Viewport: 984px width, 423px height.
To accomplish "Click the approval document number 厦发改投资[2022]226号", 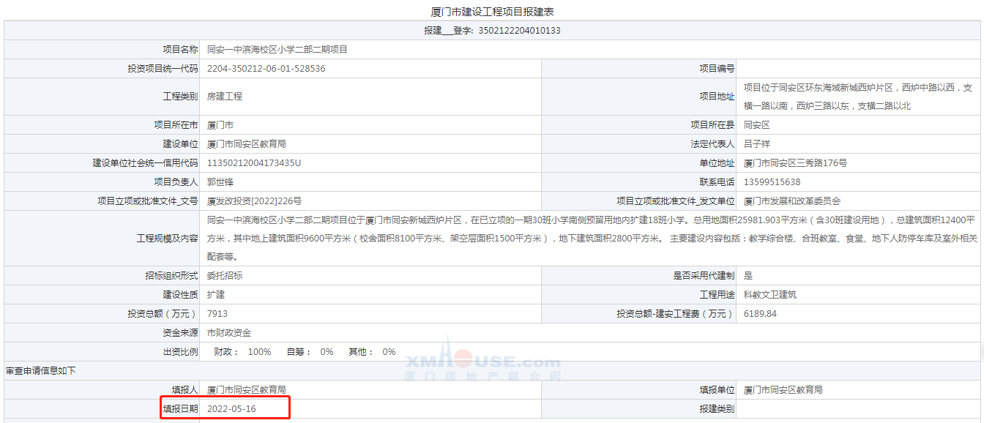I will [254, 201].
